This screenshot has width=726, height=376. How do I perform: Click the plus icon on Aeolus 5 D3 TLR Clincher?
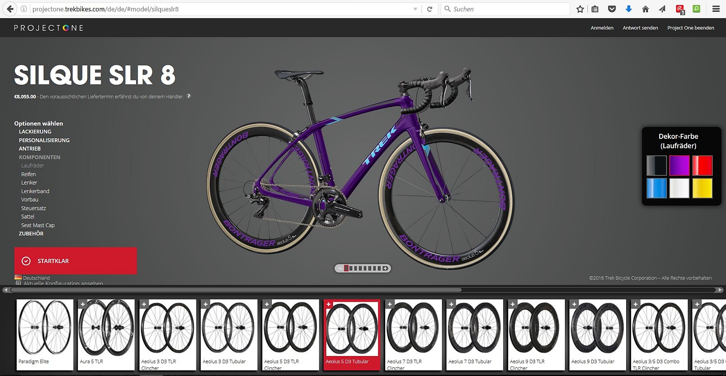(x=267, y=304)
